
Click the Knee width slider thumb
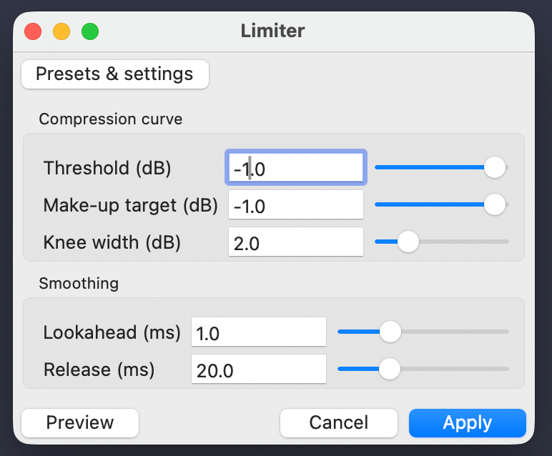(408, 242)
